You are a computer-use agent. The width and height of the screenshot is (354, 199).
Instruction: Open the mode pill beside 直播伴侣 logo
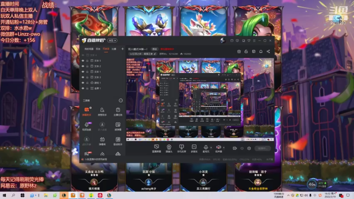pos(112,40)
